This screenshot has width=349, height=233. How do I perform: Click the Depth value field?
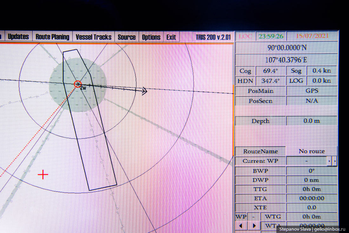click(312, 121)
